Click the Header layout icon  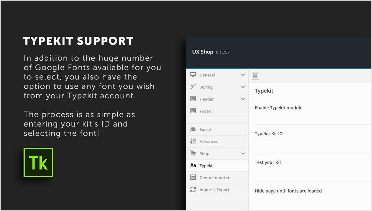click(x=193, y=99)
